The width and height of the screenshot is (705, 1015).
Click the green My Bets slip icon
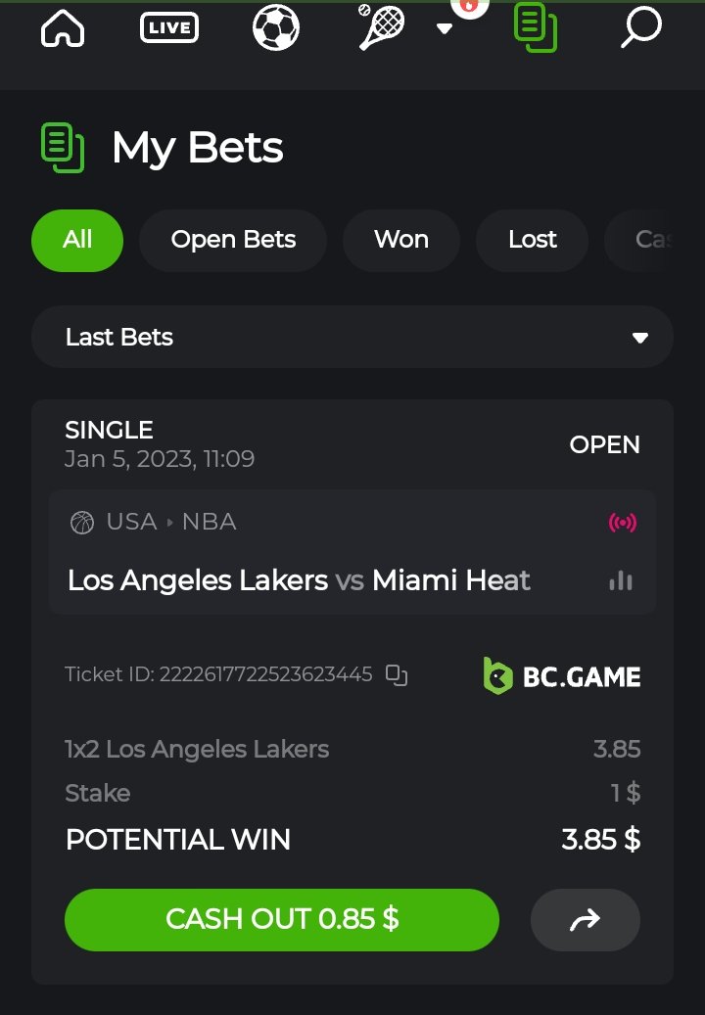pyautogui.click(x=535, y=27)
